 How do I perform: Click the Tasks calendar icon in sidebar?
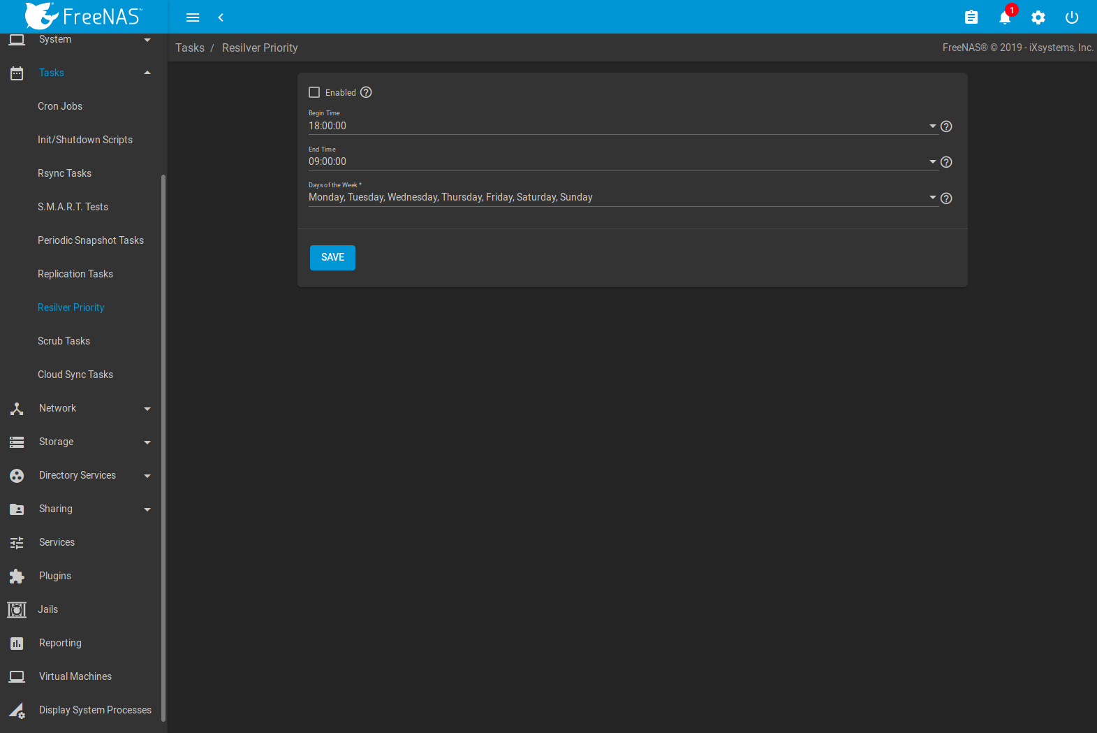tap(17, 73)
